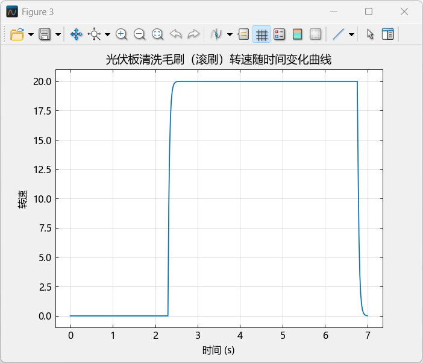Click the x-axis tick label 5
Viewport: 423px width, 363px height.
[283, 335]
